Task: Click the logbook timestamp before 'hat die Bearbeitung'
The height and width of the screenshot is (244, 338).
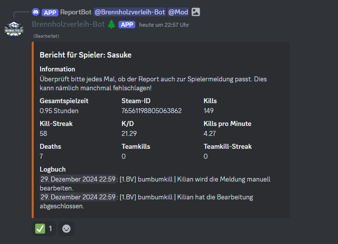Action: coord(78,197)
